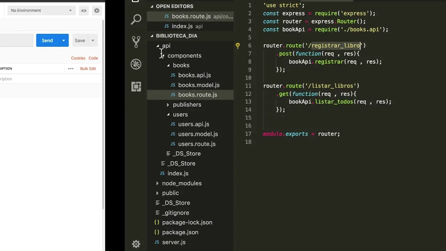
Task: Open the Debug view icon
Action: [x=136, y=64]
